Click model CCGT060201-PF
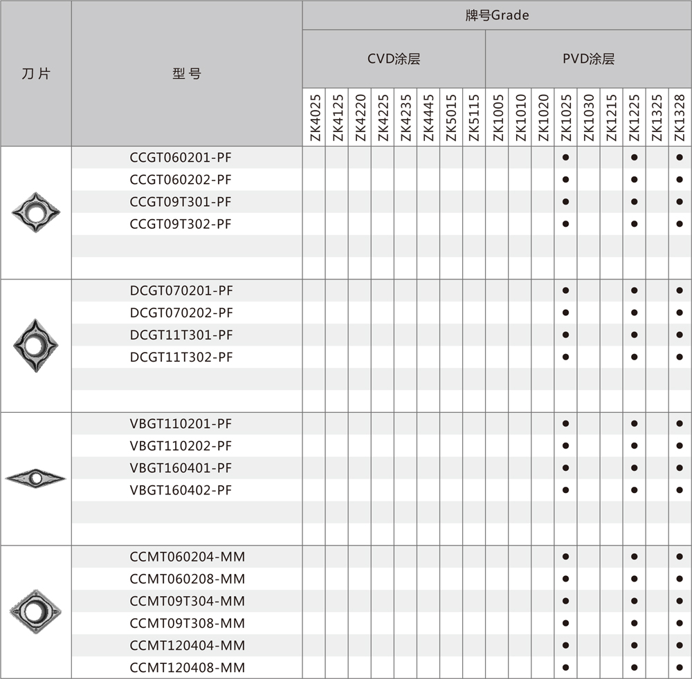The height and width of the screenshot is (679, 692). 181,158
